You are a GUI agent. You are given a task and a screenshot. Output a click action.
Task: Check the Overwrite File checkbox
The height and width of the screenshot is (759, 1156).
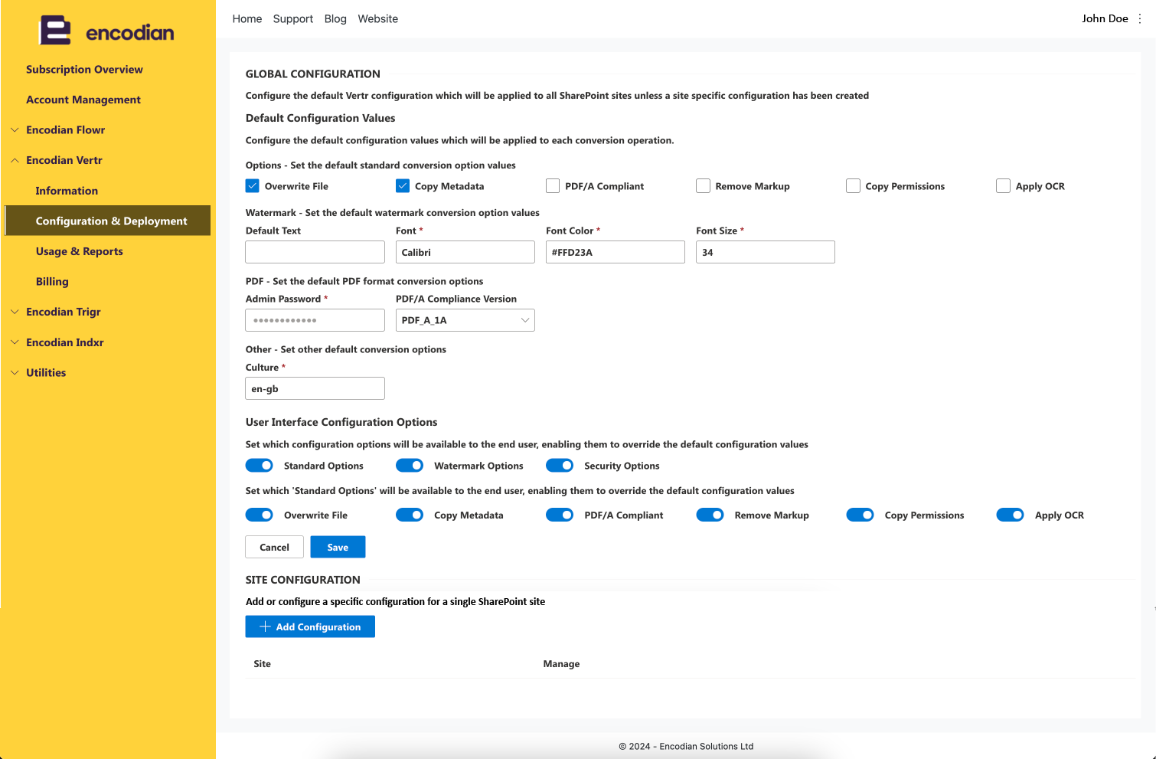(253, 186)
